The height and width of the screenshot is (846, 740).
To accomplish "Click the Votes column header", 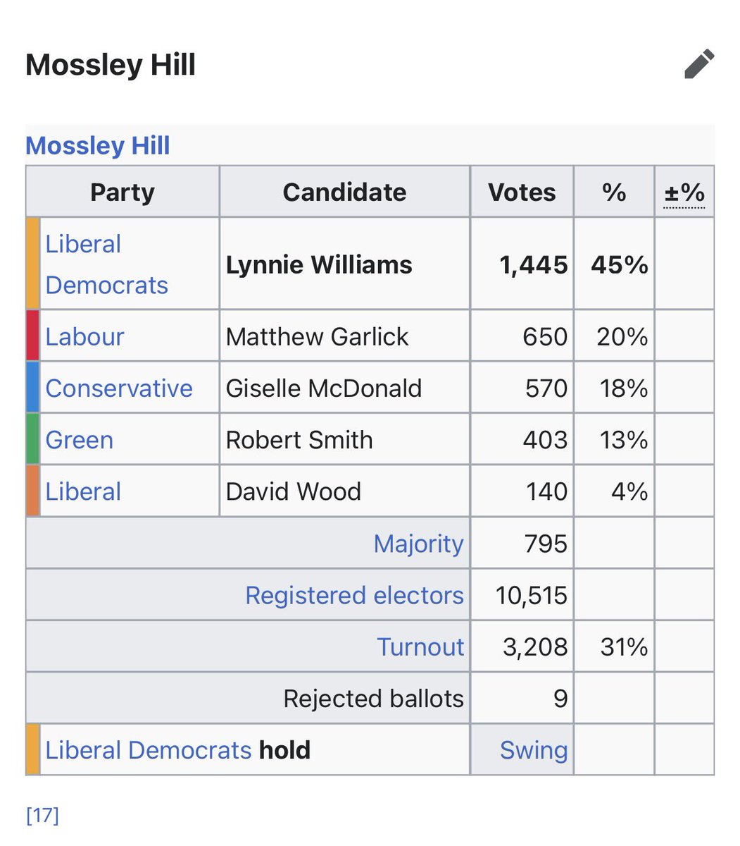I will (522, 192).
